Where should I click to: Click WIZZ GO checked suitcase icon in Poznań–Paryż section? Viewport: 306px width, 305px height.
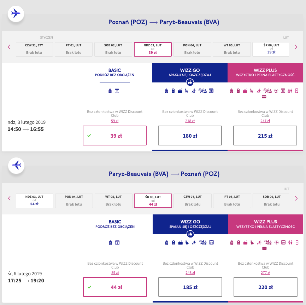pyautogui.click(x=180, y=91)
